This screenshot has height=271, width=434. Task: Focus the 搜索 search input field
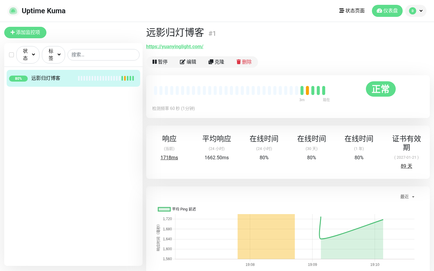point(103,55)
